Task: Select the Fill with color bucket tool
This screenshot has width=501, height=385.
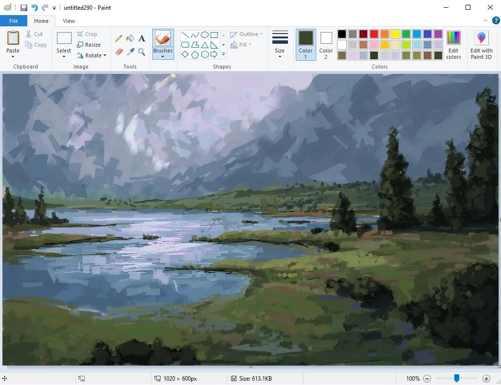Action: click(x=130, y=38)
